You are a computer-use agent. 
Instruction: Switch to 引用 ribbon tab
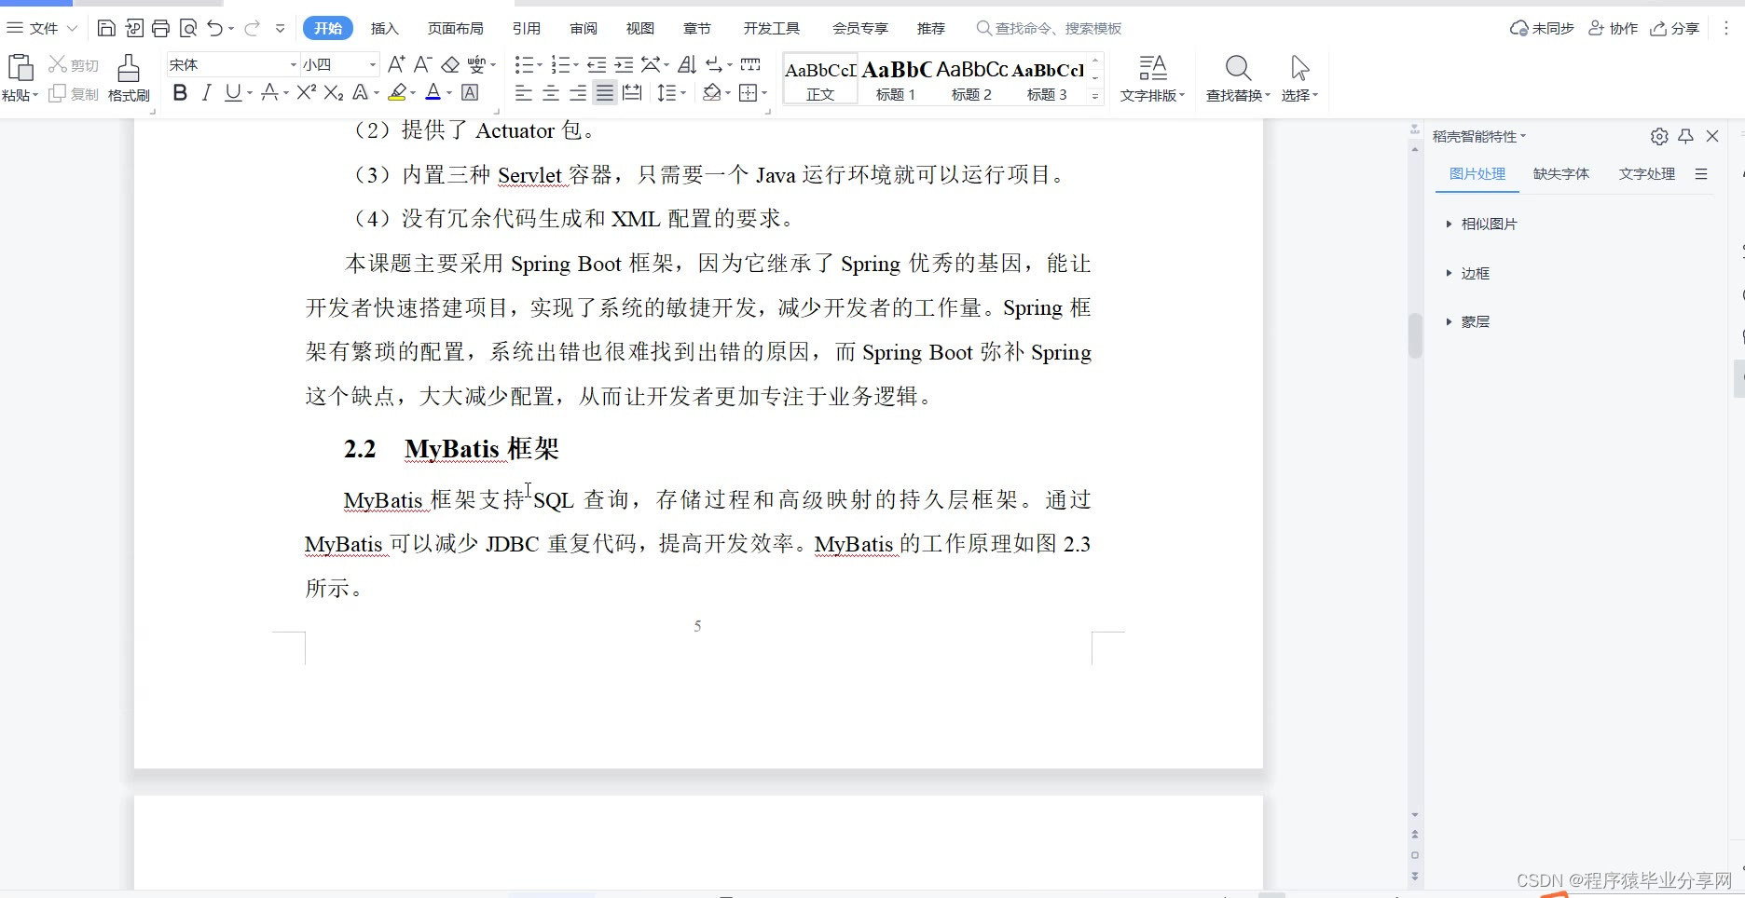tap(527, 28)
